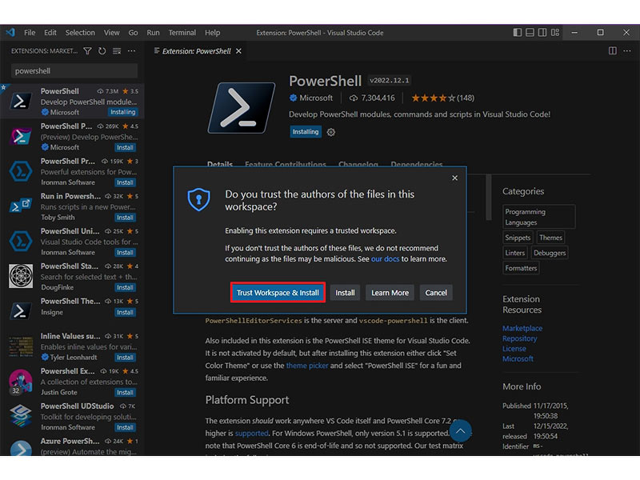
Task: Select the Themes category tag
Action: (550, 238)
